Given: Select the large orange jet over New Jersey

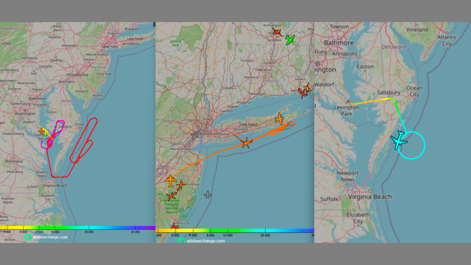Looking at the screenshot, I should pos(170,180).
